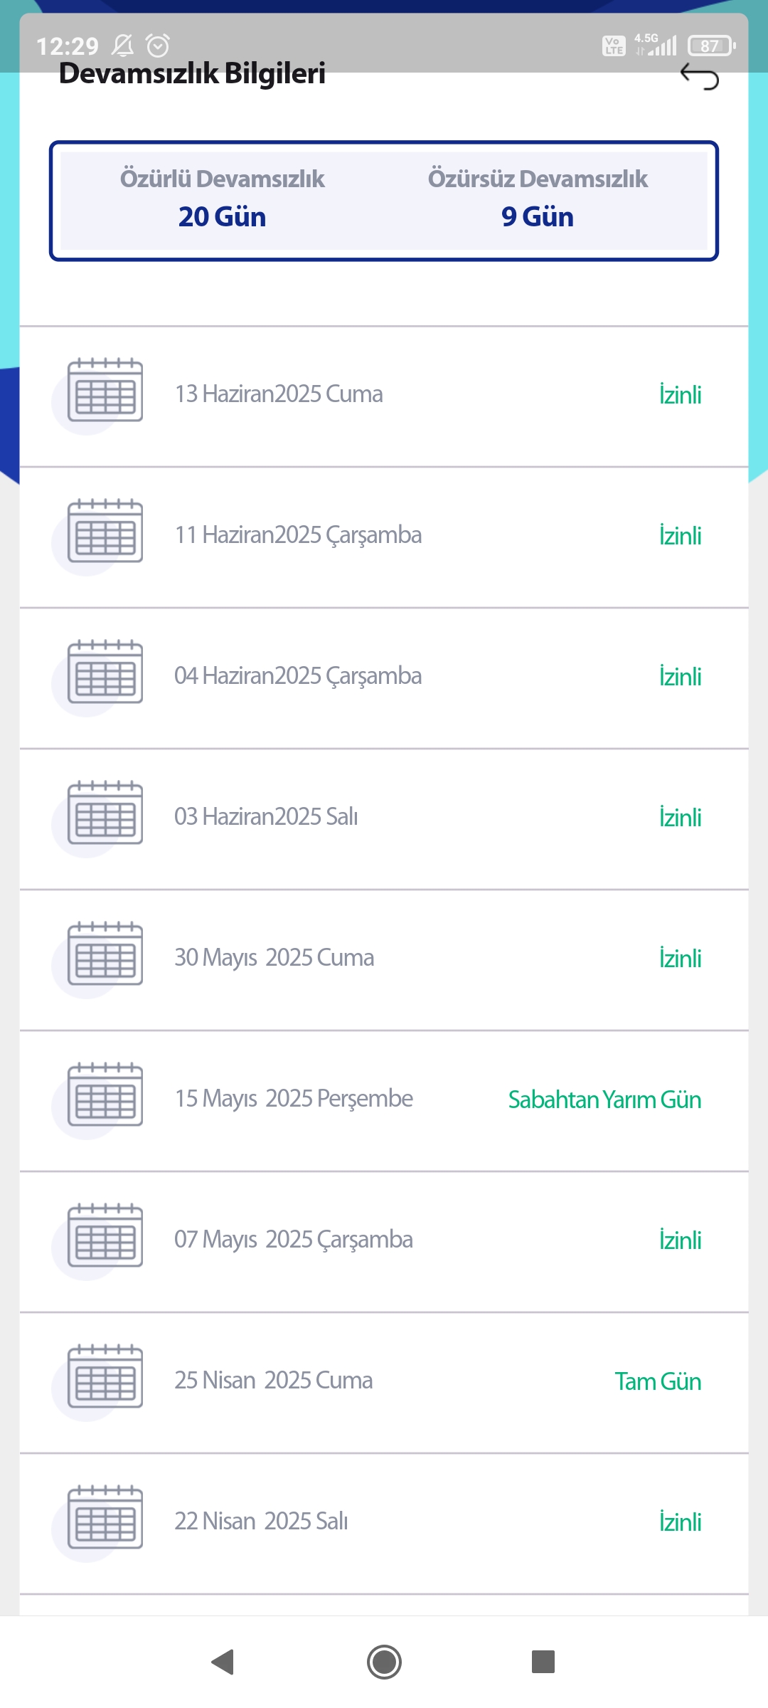Viewport: 768px width, 1708px height.
Task: Tap the alarm clock status bar icon
Action: point(158,46)
